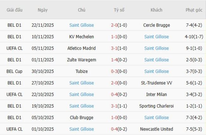This screenshot has width=206, height=135.
Task: Click the 1-4 score in Zulte Waregem row
Action: click(114, 60)
